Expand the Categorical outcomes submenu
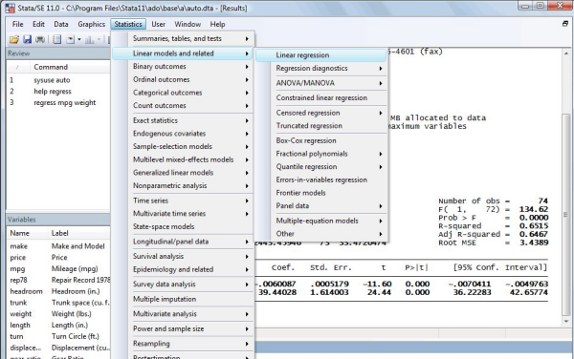 (183, 93)
